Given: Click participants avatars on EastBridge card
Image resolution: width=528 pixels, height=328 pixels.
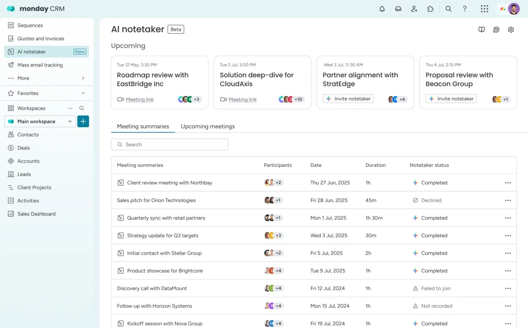Looking at the screenshot, I should click(189, 99).
